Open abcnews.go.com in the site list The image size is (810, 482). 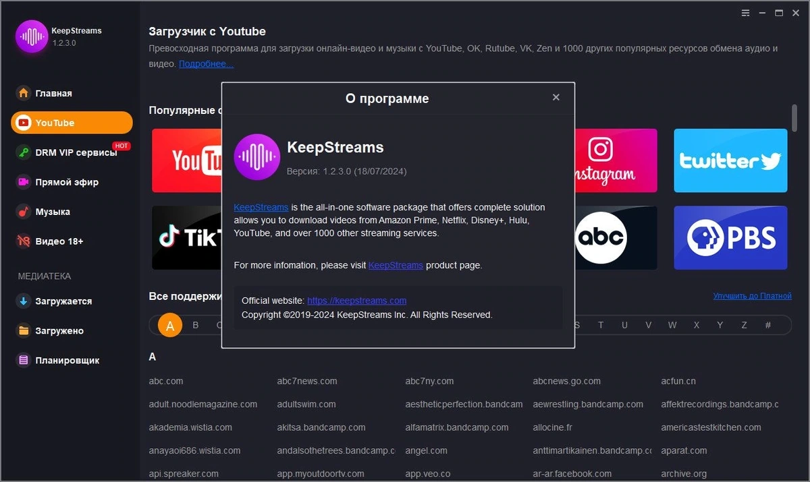click(x=566, y=381)
